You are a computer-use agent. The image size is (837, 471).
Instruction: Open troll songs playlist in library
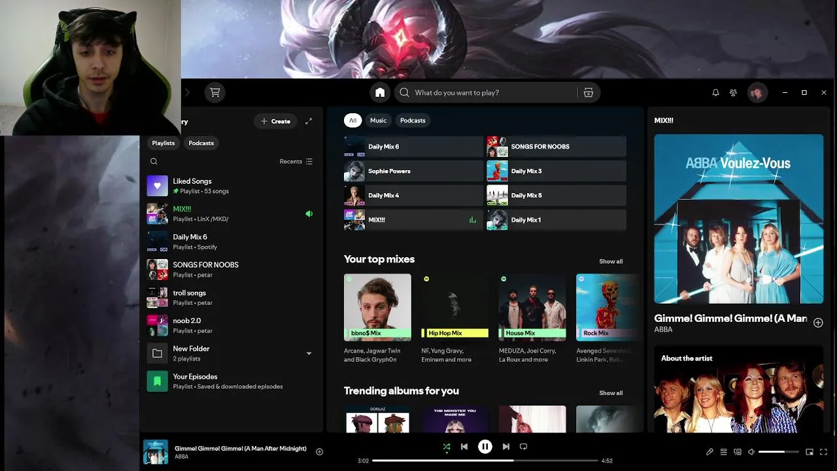[x=231, y=298]
